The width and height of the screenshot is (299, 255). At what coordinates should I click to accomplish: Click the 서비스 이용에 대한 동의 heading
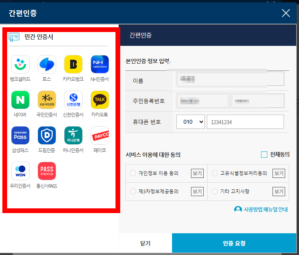pos(153,155)
